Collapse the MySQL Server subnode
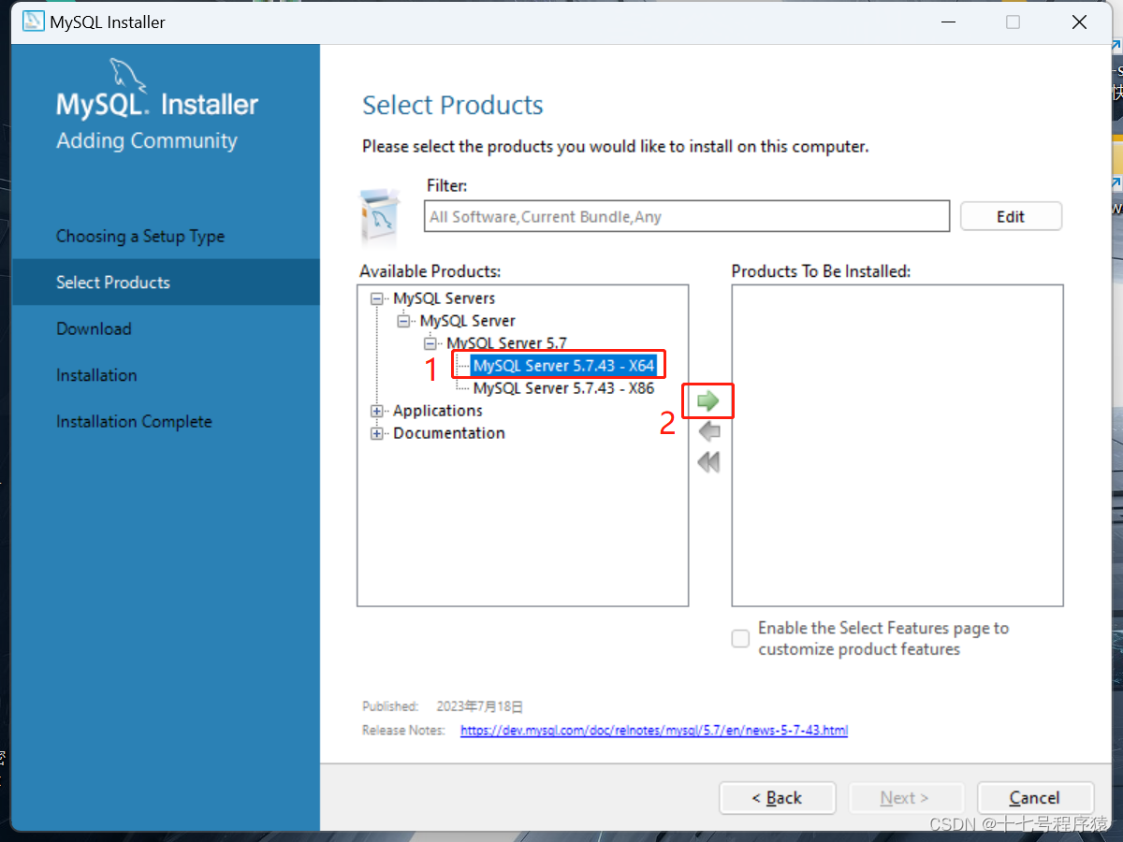 [x=403, y=321]
